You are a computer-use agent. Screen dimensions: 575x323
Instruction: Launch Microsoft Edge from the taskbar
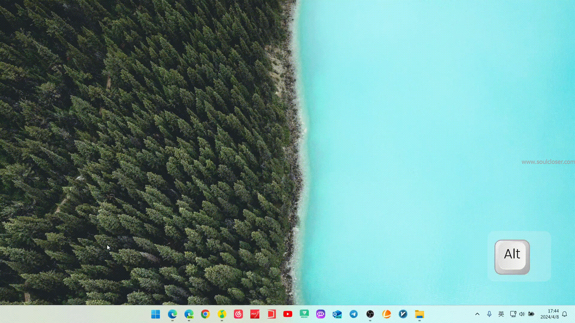pos(172,314)
